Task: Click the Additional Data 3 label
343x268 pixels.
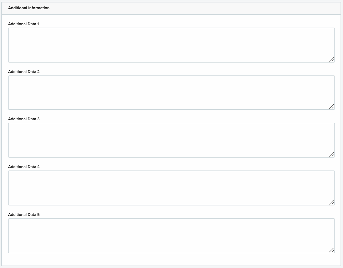Action: coord(24,119)
